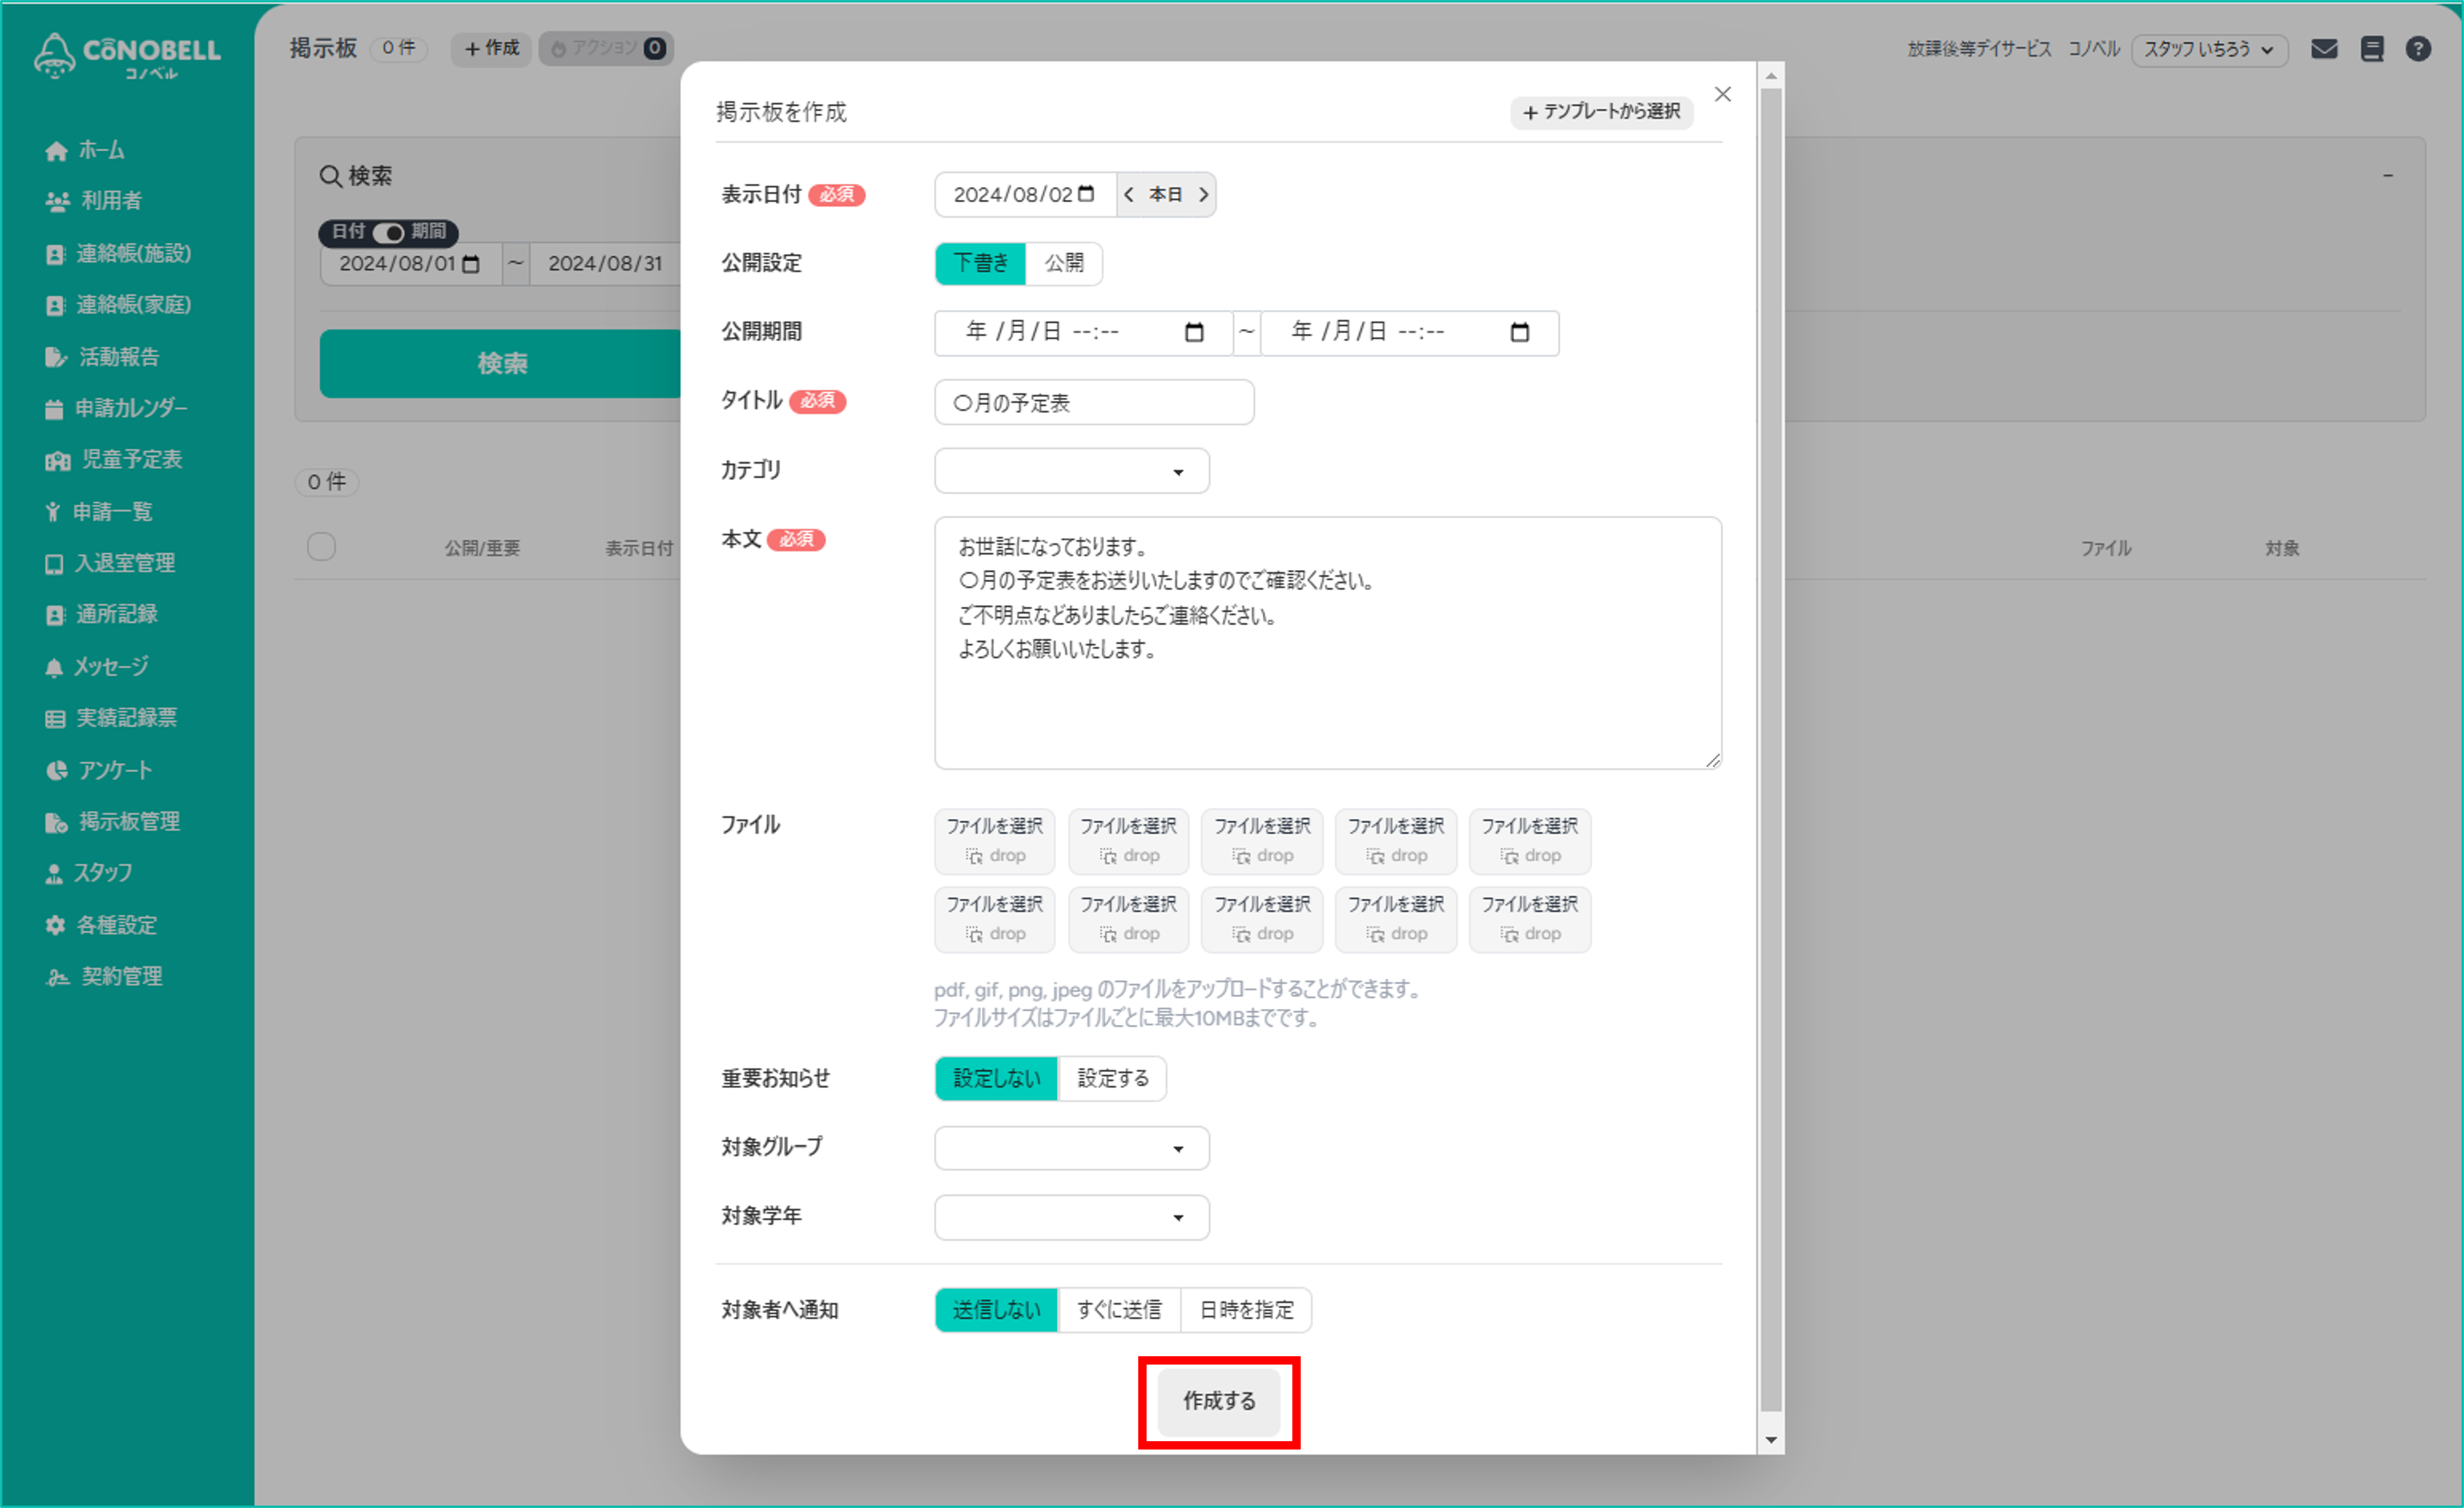Focus the 公開期間 end datetime field
This screenshot has width=2464, height=1508.
1410,332
